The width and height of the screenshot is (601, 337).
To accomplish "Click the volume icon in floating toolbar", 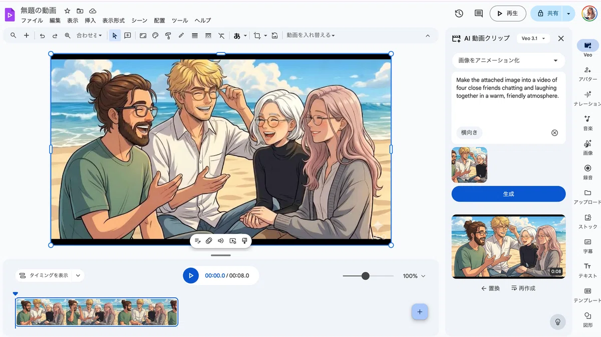I will 221,241.
